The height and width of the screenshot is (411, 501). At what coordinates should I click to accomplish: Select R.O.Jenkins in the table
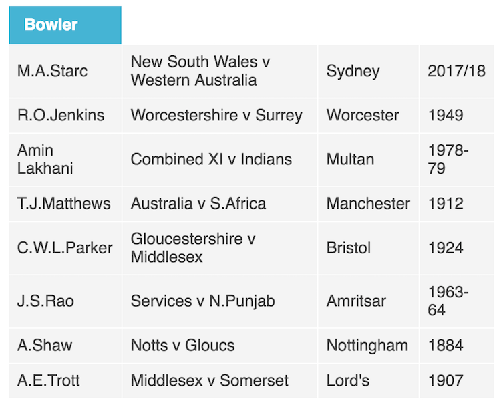click(x=61, y=115)
